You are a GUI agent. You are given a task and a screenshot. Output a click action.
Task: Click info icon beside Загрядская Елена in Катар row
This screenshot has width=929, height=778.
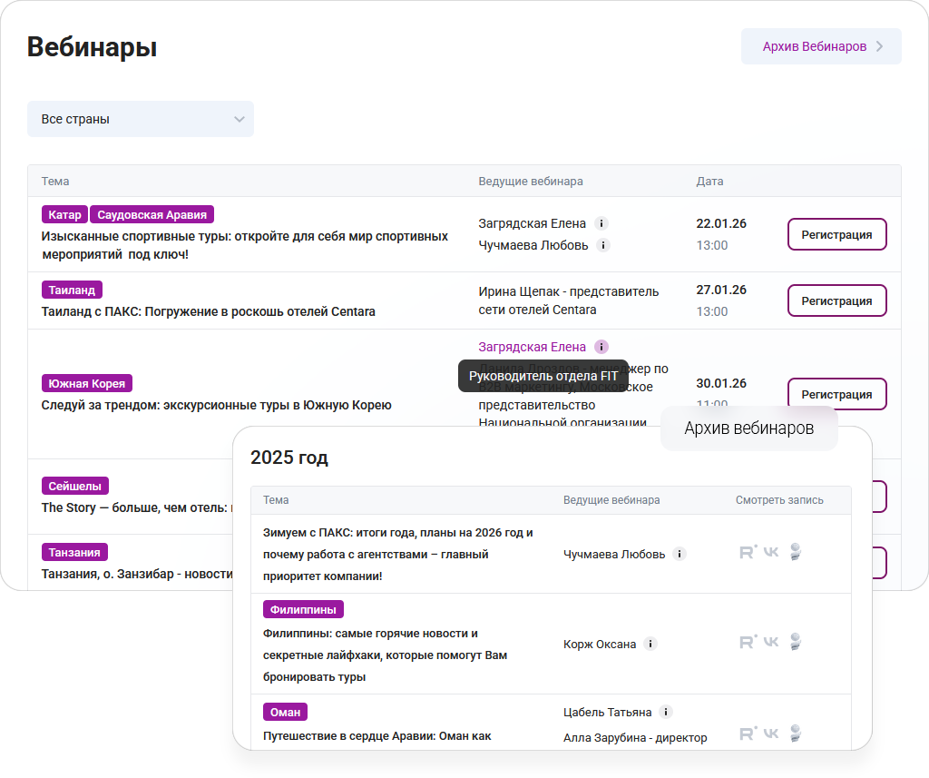coord(601,223)
